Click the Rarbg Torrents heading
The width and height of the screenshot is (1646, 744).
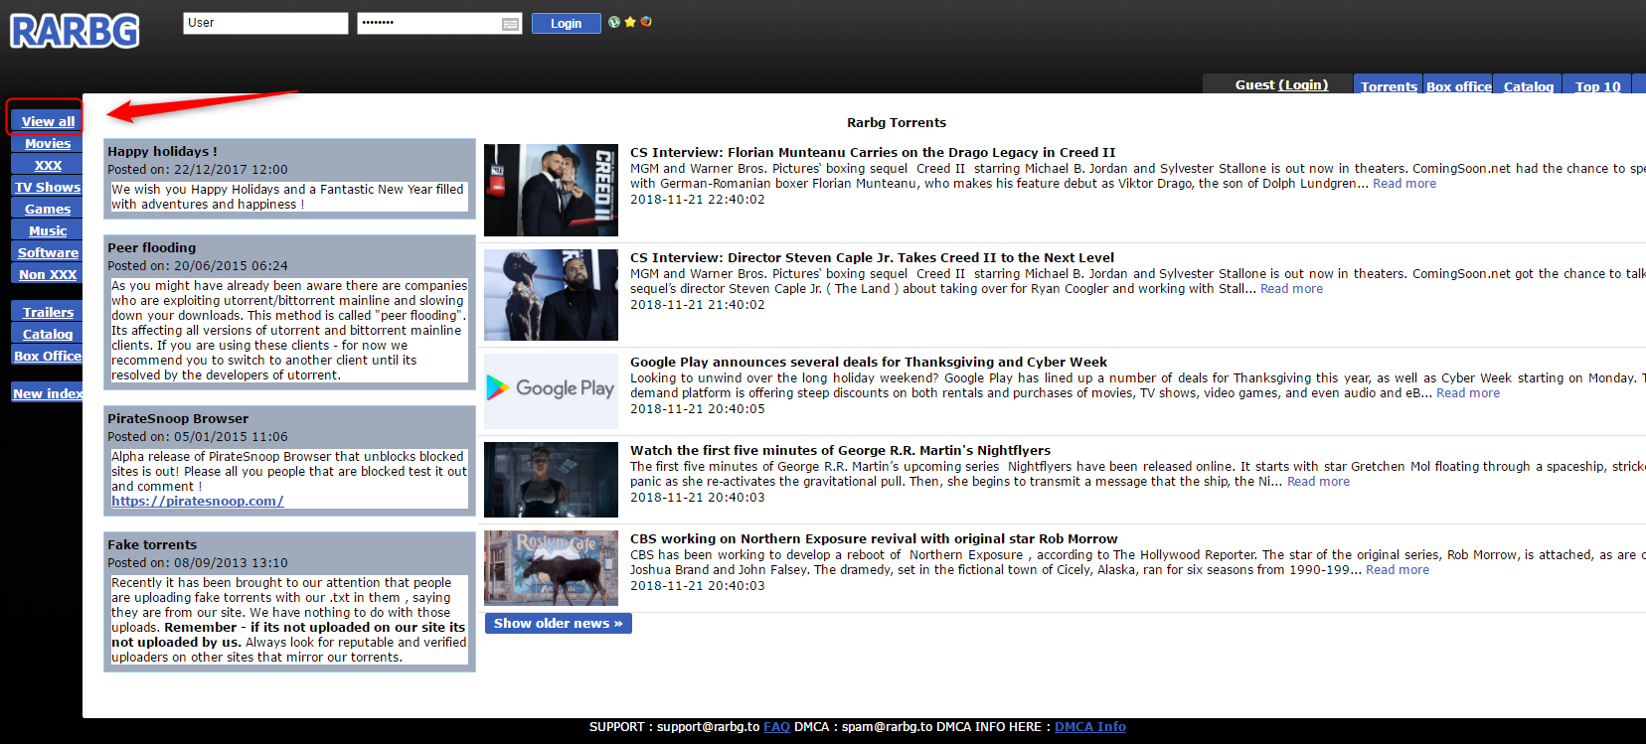(x=897, y=123)
